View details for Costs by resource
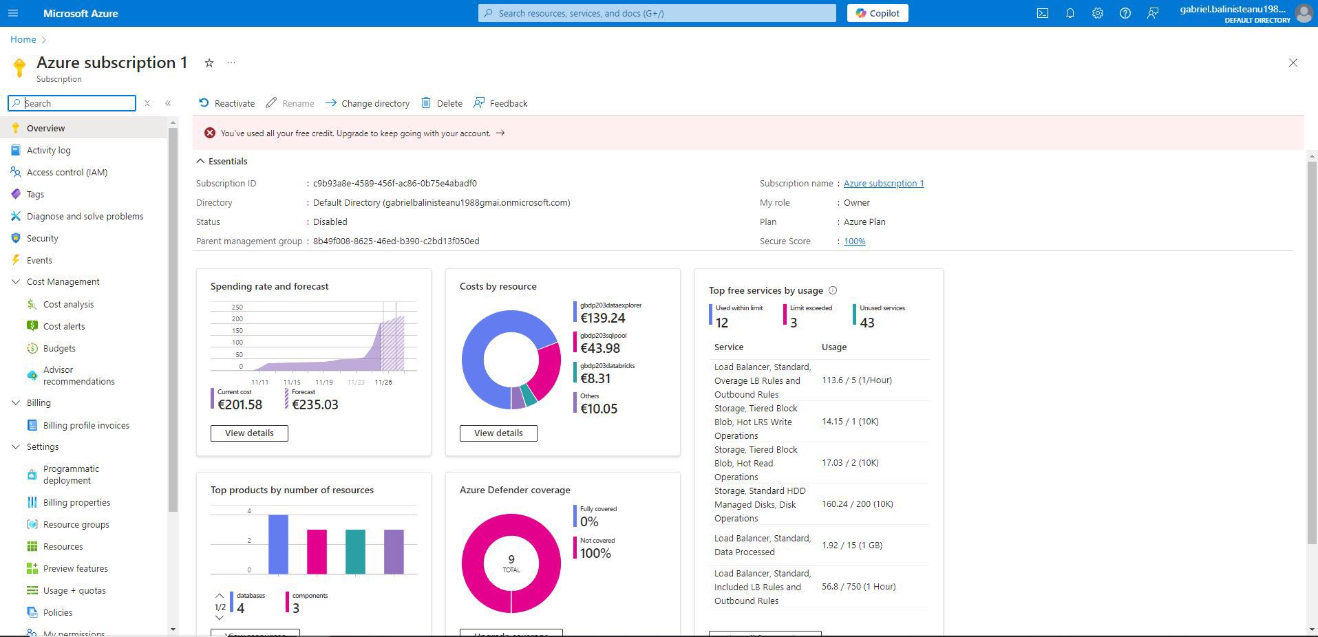Screen dimensions: 1318x637 498,433
